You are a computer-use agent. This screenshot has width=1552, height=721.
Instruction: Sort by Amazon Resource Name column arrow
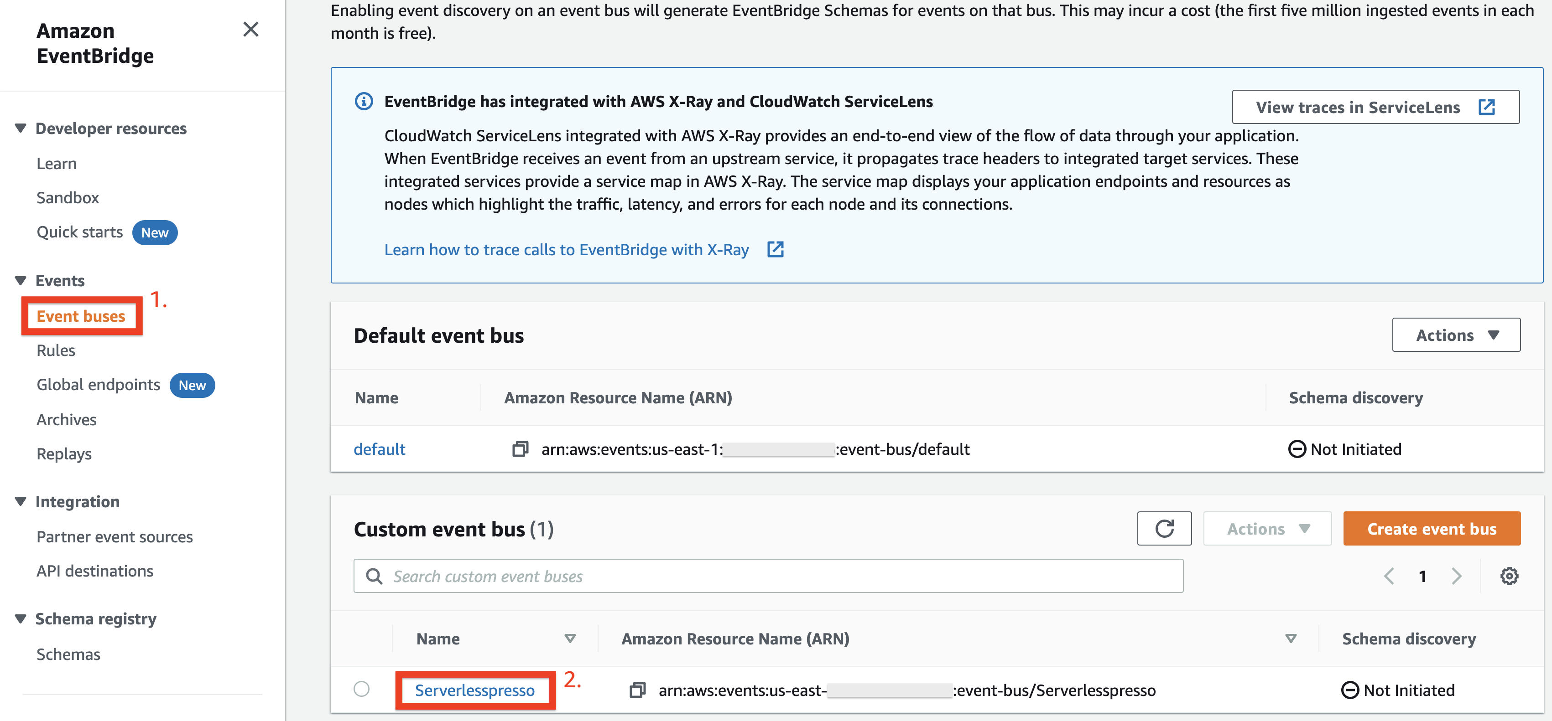1291,639
